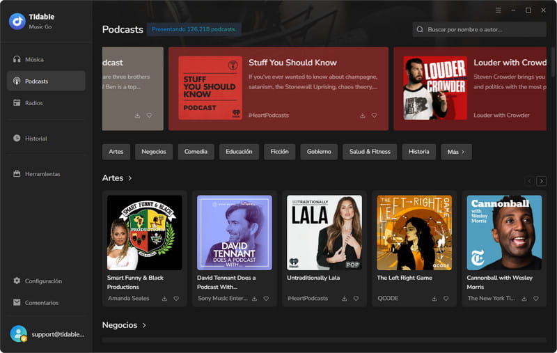The image size is (557, 353).
Task: Click author QCODE
Action: [x=388, y=298]
